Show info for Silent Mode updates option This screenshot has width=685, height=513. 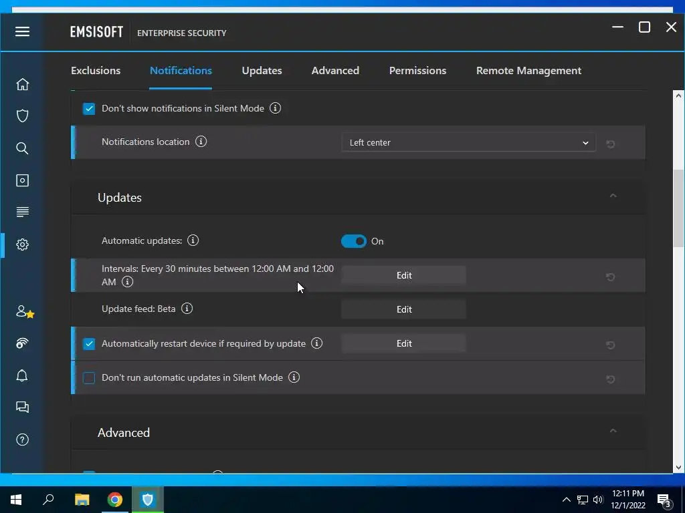[x=294, y=377]
